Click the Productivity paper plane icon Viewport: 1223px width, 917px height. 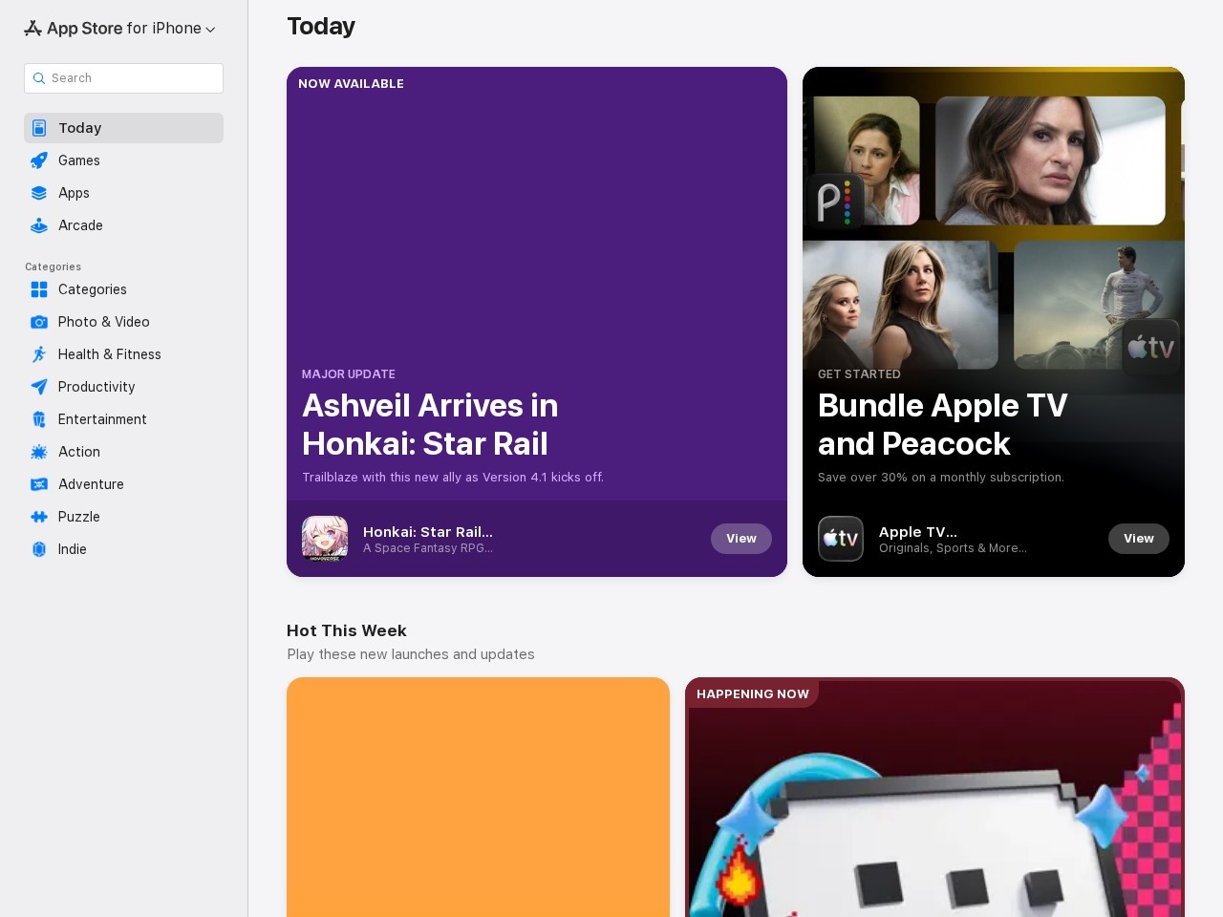39,387
